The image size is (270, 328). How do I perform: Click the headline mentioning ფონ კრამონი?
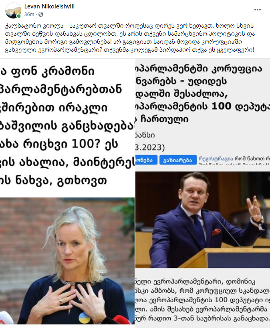[67, 126]
